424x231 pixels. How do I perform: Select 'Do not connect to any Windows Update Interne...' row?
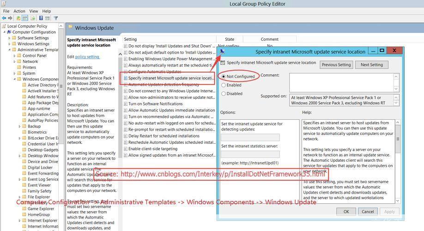point(169,91)
